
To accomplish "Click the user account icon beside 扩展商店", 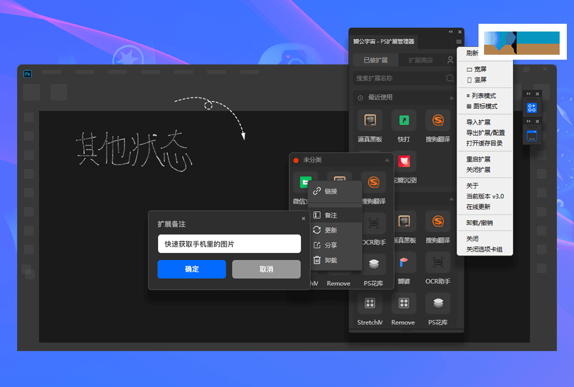I will 450,60.
